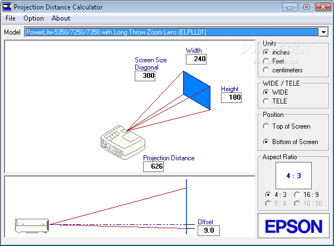Click the Height label
334x246 pixels.
tap(229, 89)
